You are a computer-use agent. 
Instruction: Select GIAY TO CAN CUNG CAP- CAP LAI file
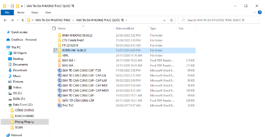(x=84, y=75)
